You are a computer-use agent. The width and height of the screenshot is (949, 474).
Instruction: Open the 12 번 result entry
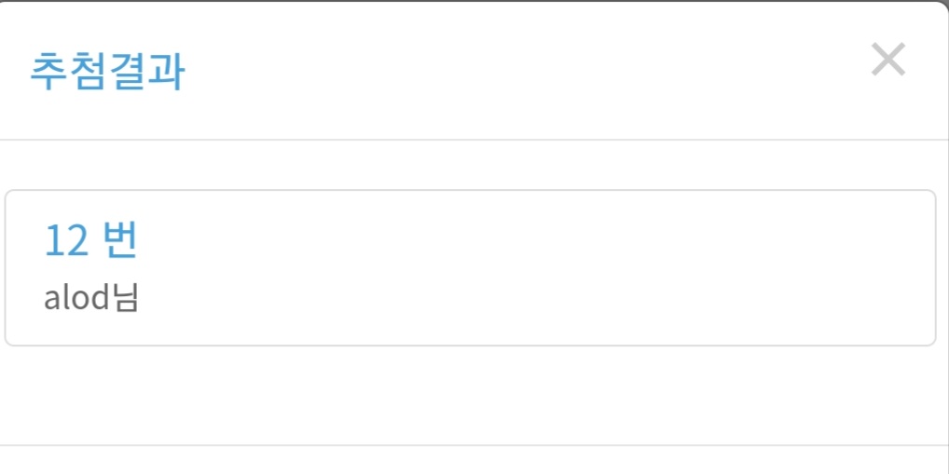tap(470, 268)
